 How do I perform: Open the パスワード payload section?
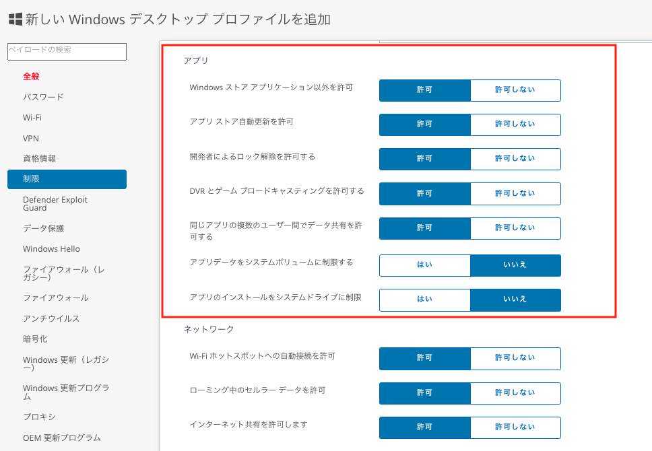click(x=43, y=97)
